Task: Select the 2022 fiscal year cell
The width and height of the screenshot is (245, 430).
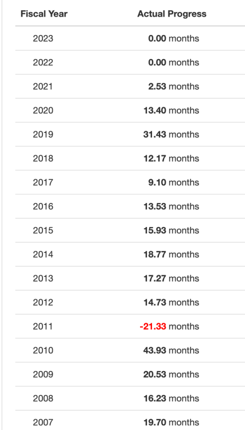Action: tap(43, 62)
